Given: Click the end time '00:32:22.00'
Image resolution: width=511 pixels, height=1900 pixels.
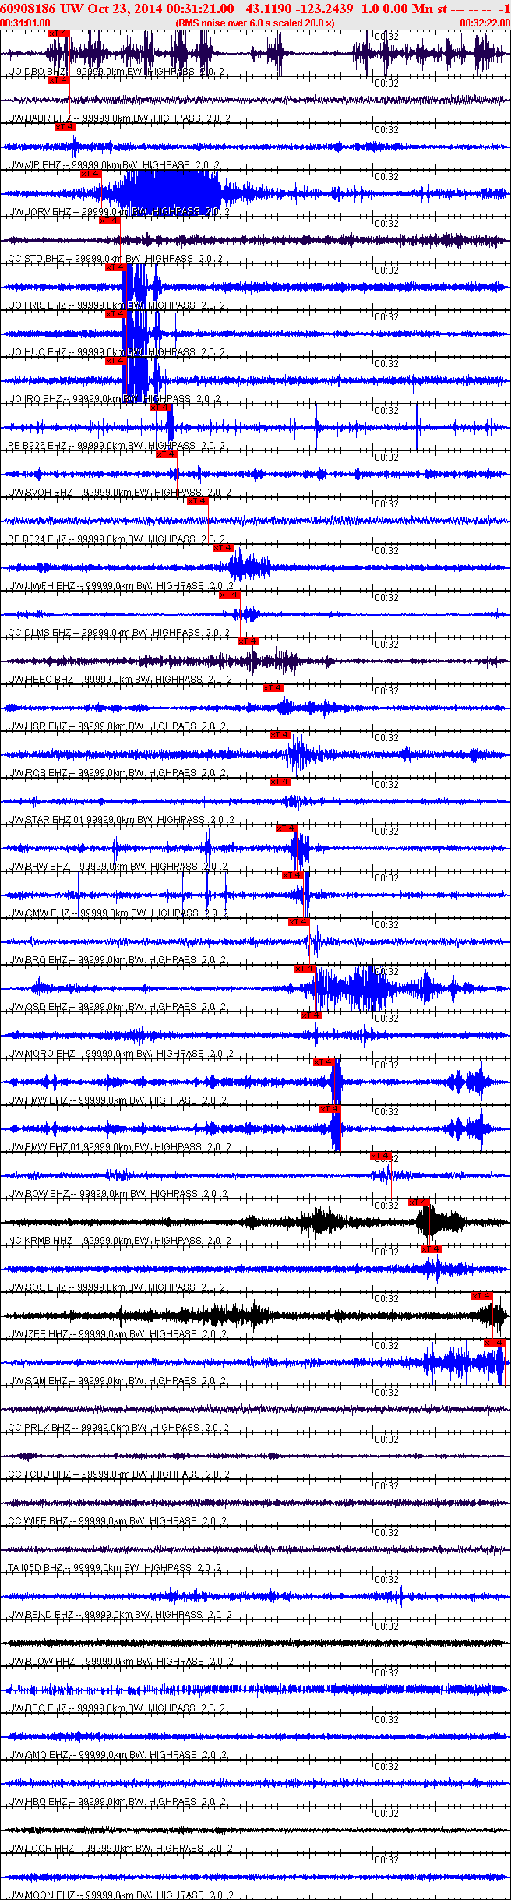Looking at the screenshot, I should coord(485,23).
